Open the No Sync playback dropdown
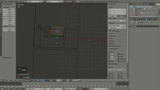Screen dimensions: 160x90 coord(83,89)
